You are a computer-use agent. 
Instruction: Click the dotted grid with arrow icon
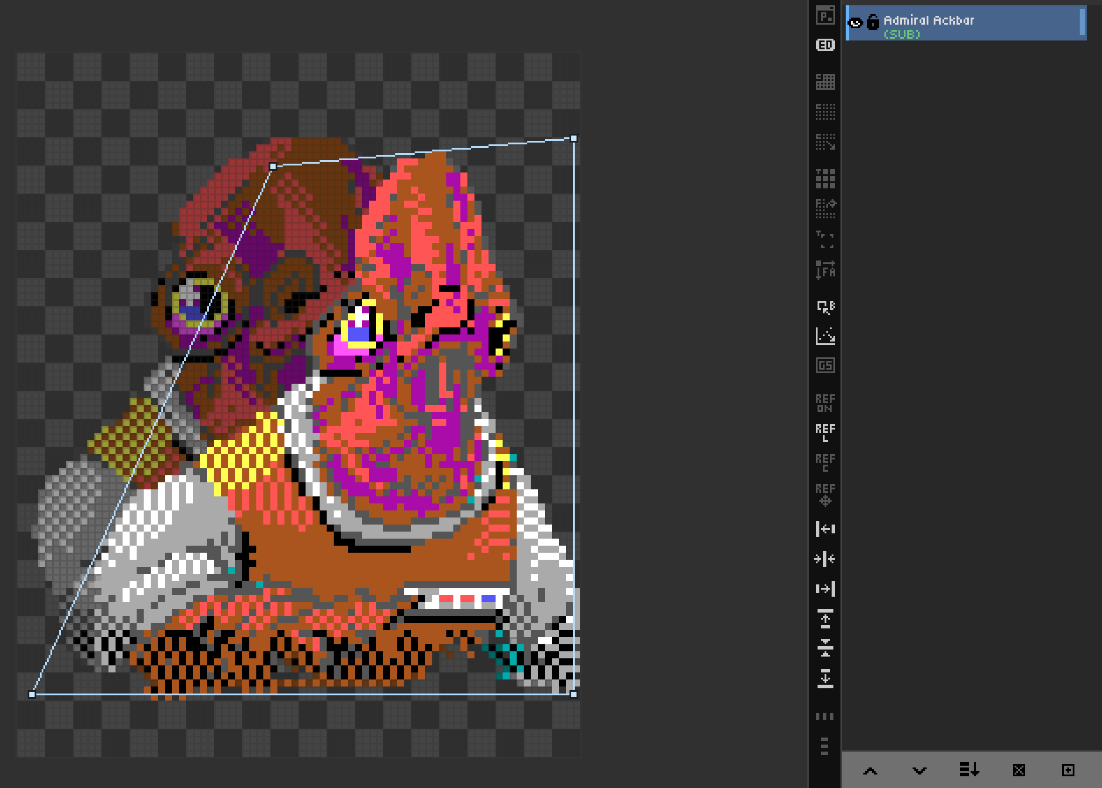click(x=825, y=141)
